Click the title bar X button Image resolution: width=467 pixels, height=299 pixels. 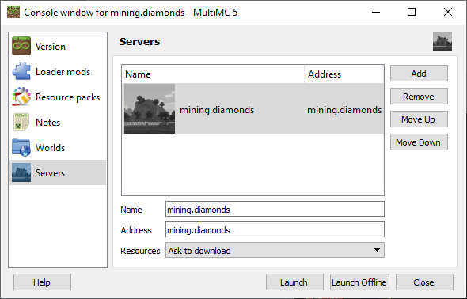(x=448, y=12)
